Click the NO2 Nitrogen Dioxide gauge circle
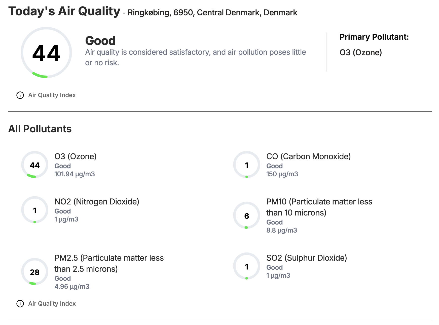This screenshot has width=439, height=325. point(35,210)
